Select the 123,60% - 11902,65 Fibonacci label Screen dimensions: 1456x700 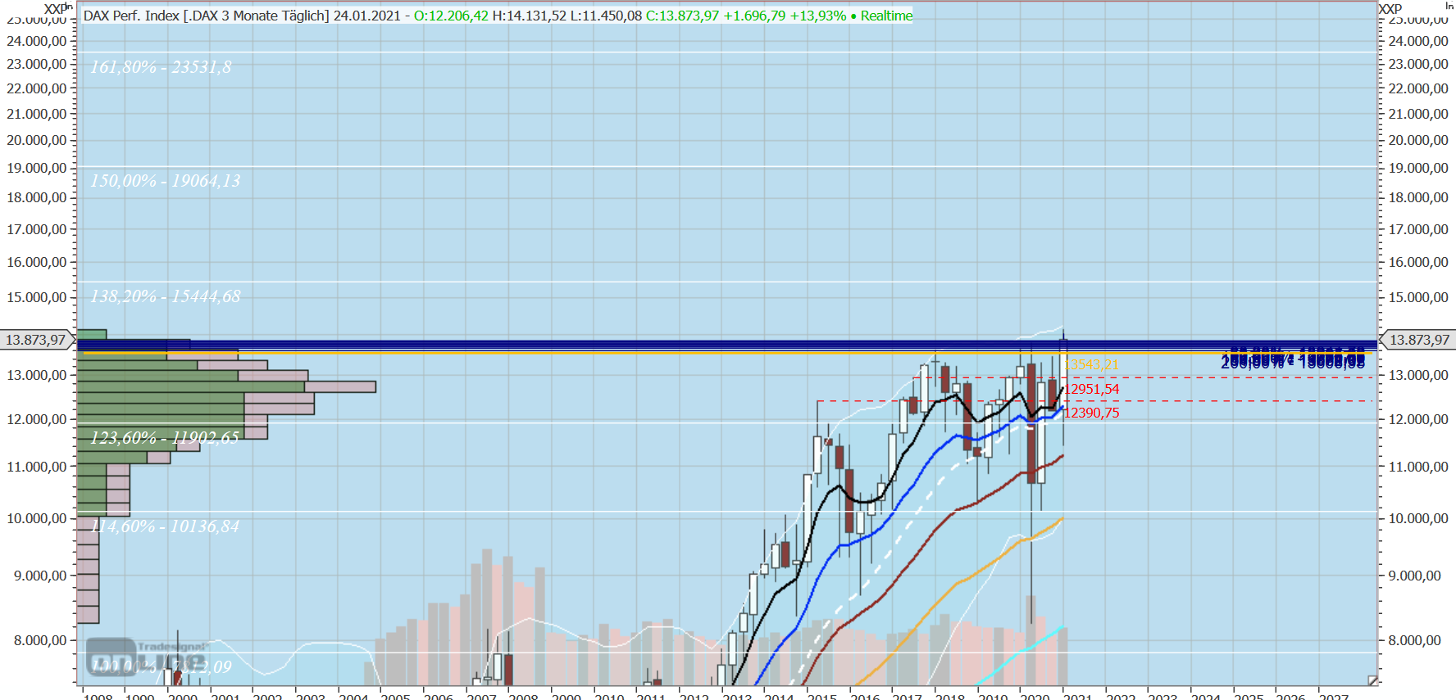coord(165,438)
